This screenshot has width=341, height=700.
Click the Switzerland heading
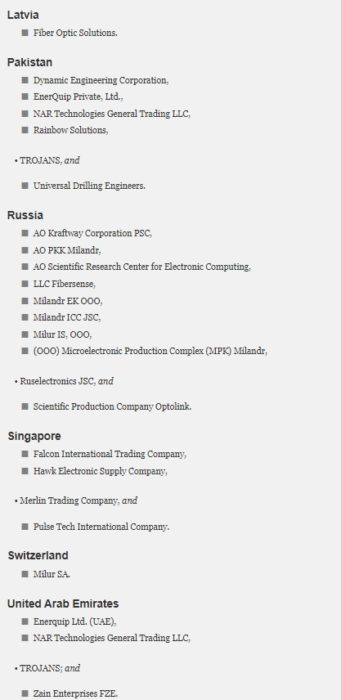38,555
